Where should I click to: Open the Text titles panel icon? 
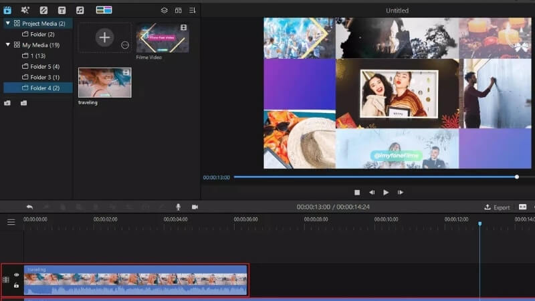pyautogui.click(x=62, y=10)
